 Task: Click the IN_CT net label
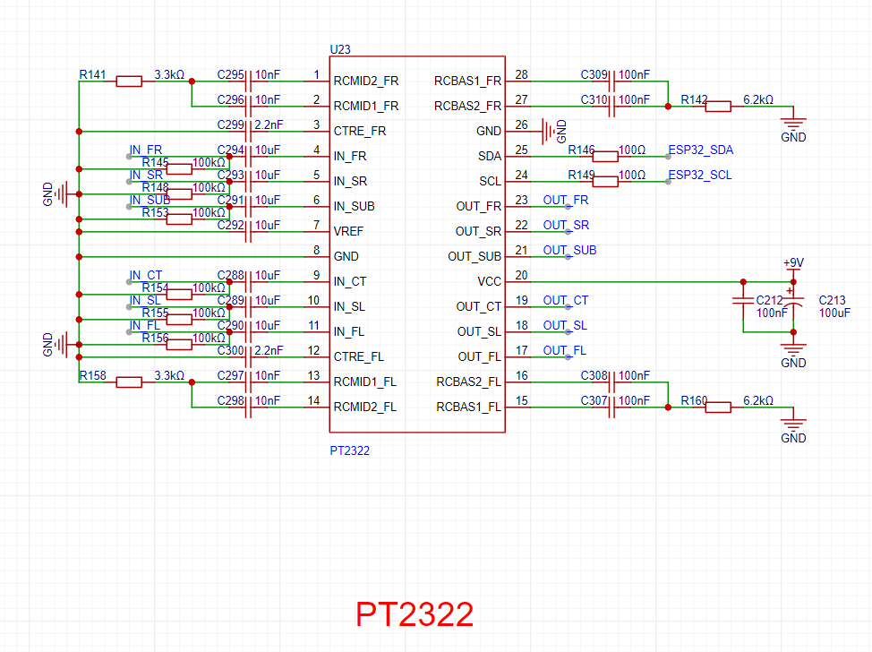click(146, 275)
